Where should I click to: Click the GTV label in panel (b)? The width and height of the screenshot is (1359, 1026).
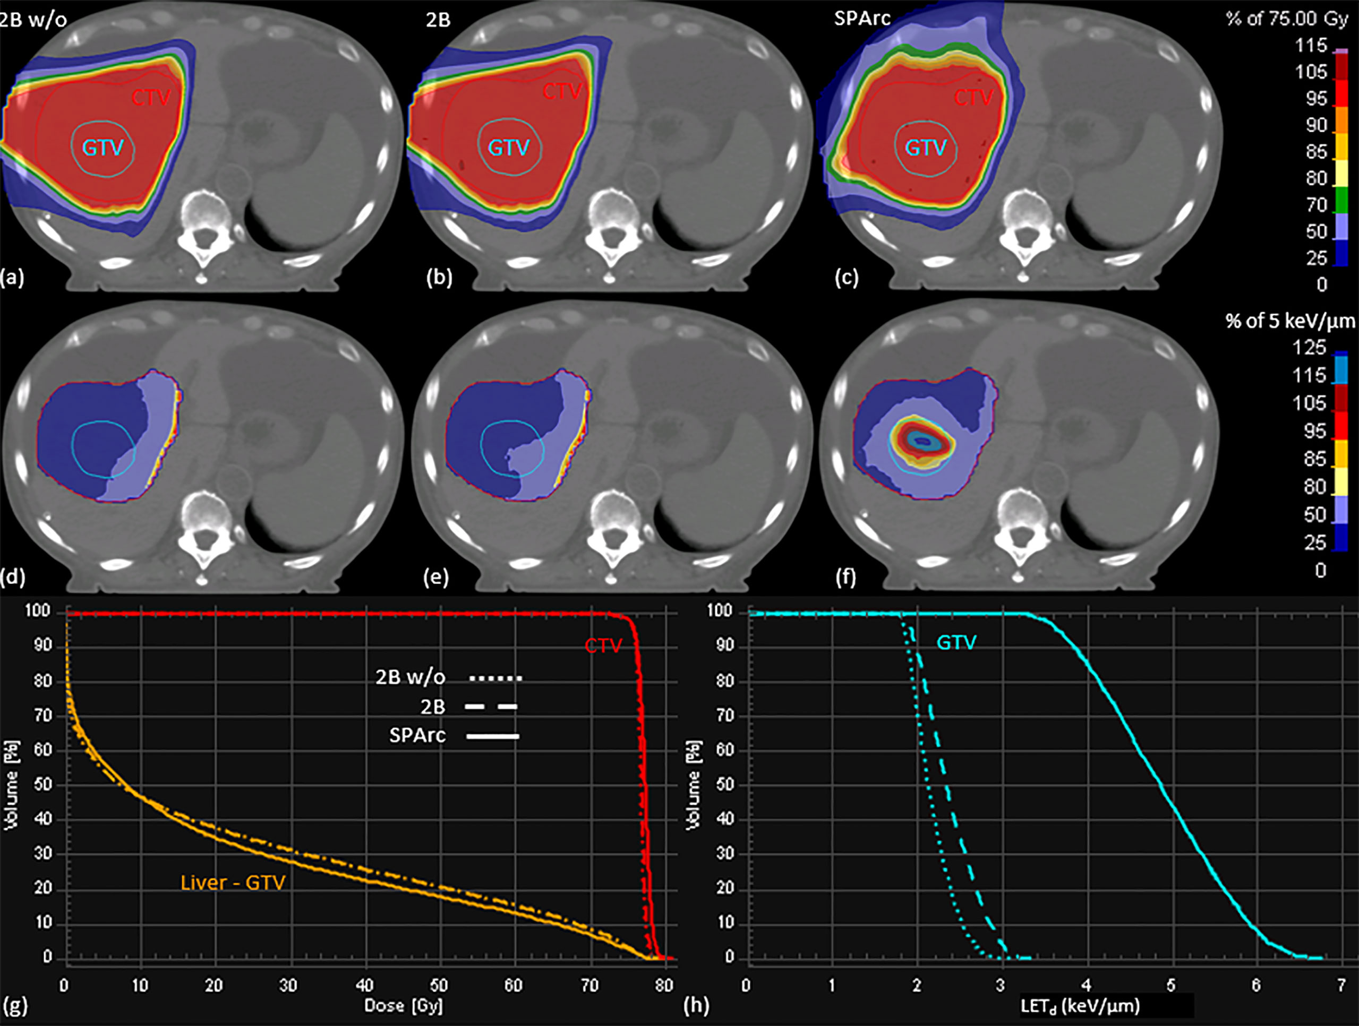click(x=509, y=148)
